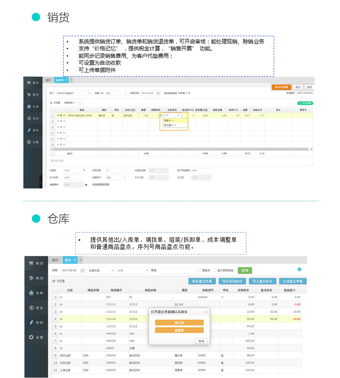Enable the 显示禁用商品 checkbox

(215, 271)
